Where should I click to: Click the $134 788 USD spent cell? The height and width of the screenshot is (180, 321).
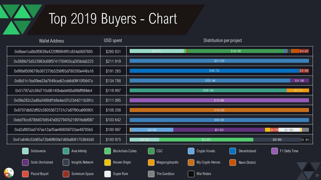[x=113, y=81]
